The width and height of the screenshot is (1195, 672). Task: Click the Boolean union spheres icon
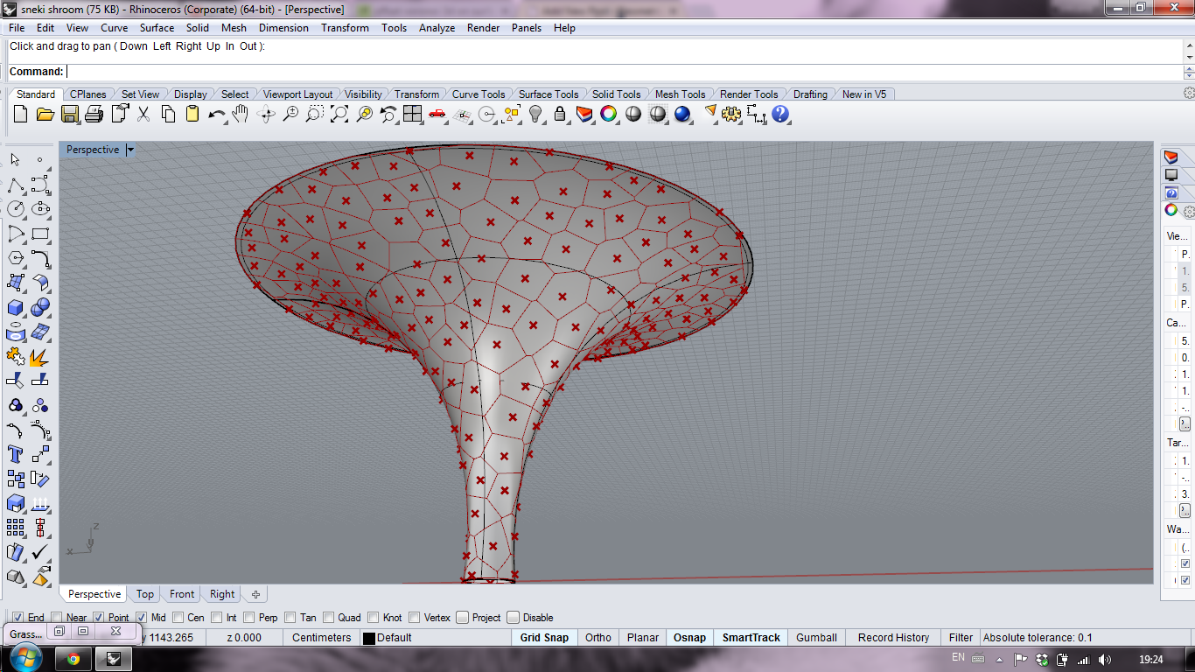tap(40, 307)
